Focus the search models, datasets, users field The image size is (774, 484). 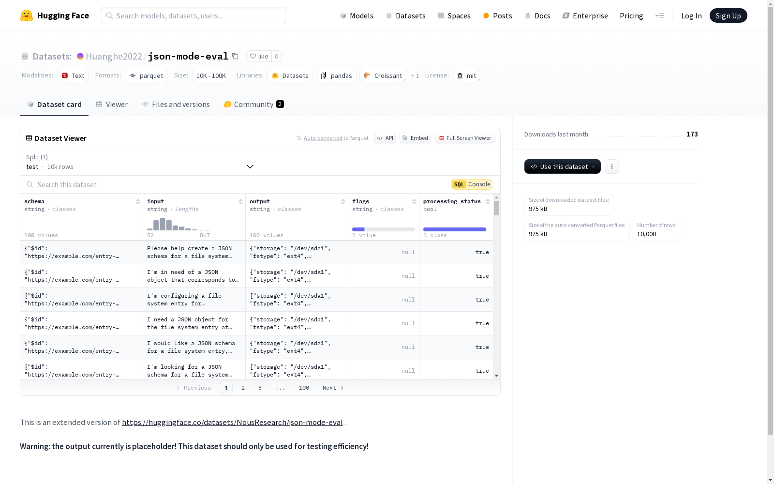click(x=193, y=15)
